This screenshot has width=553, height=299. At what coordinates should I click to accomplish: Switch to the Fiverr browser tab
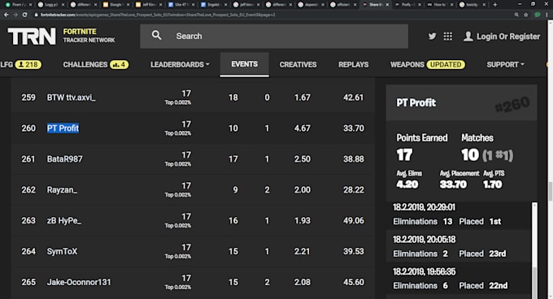(19, 5)
